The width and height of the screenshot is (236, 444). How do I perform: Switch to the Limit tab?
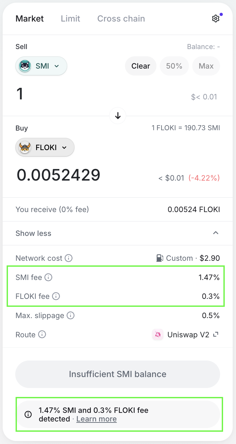coord(70,19)
